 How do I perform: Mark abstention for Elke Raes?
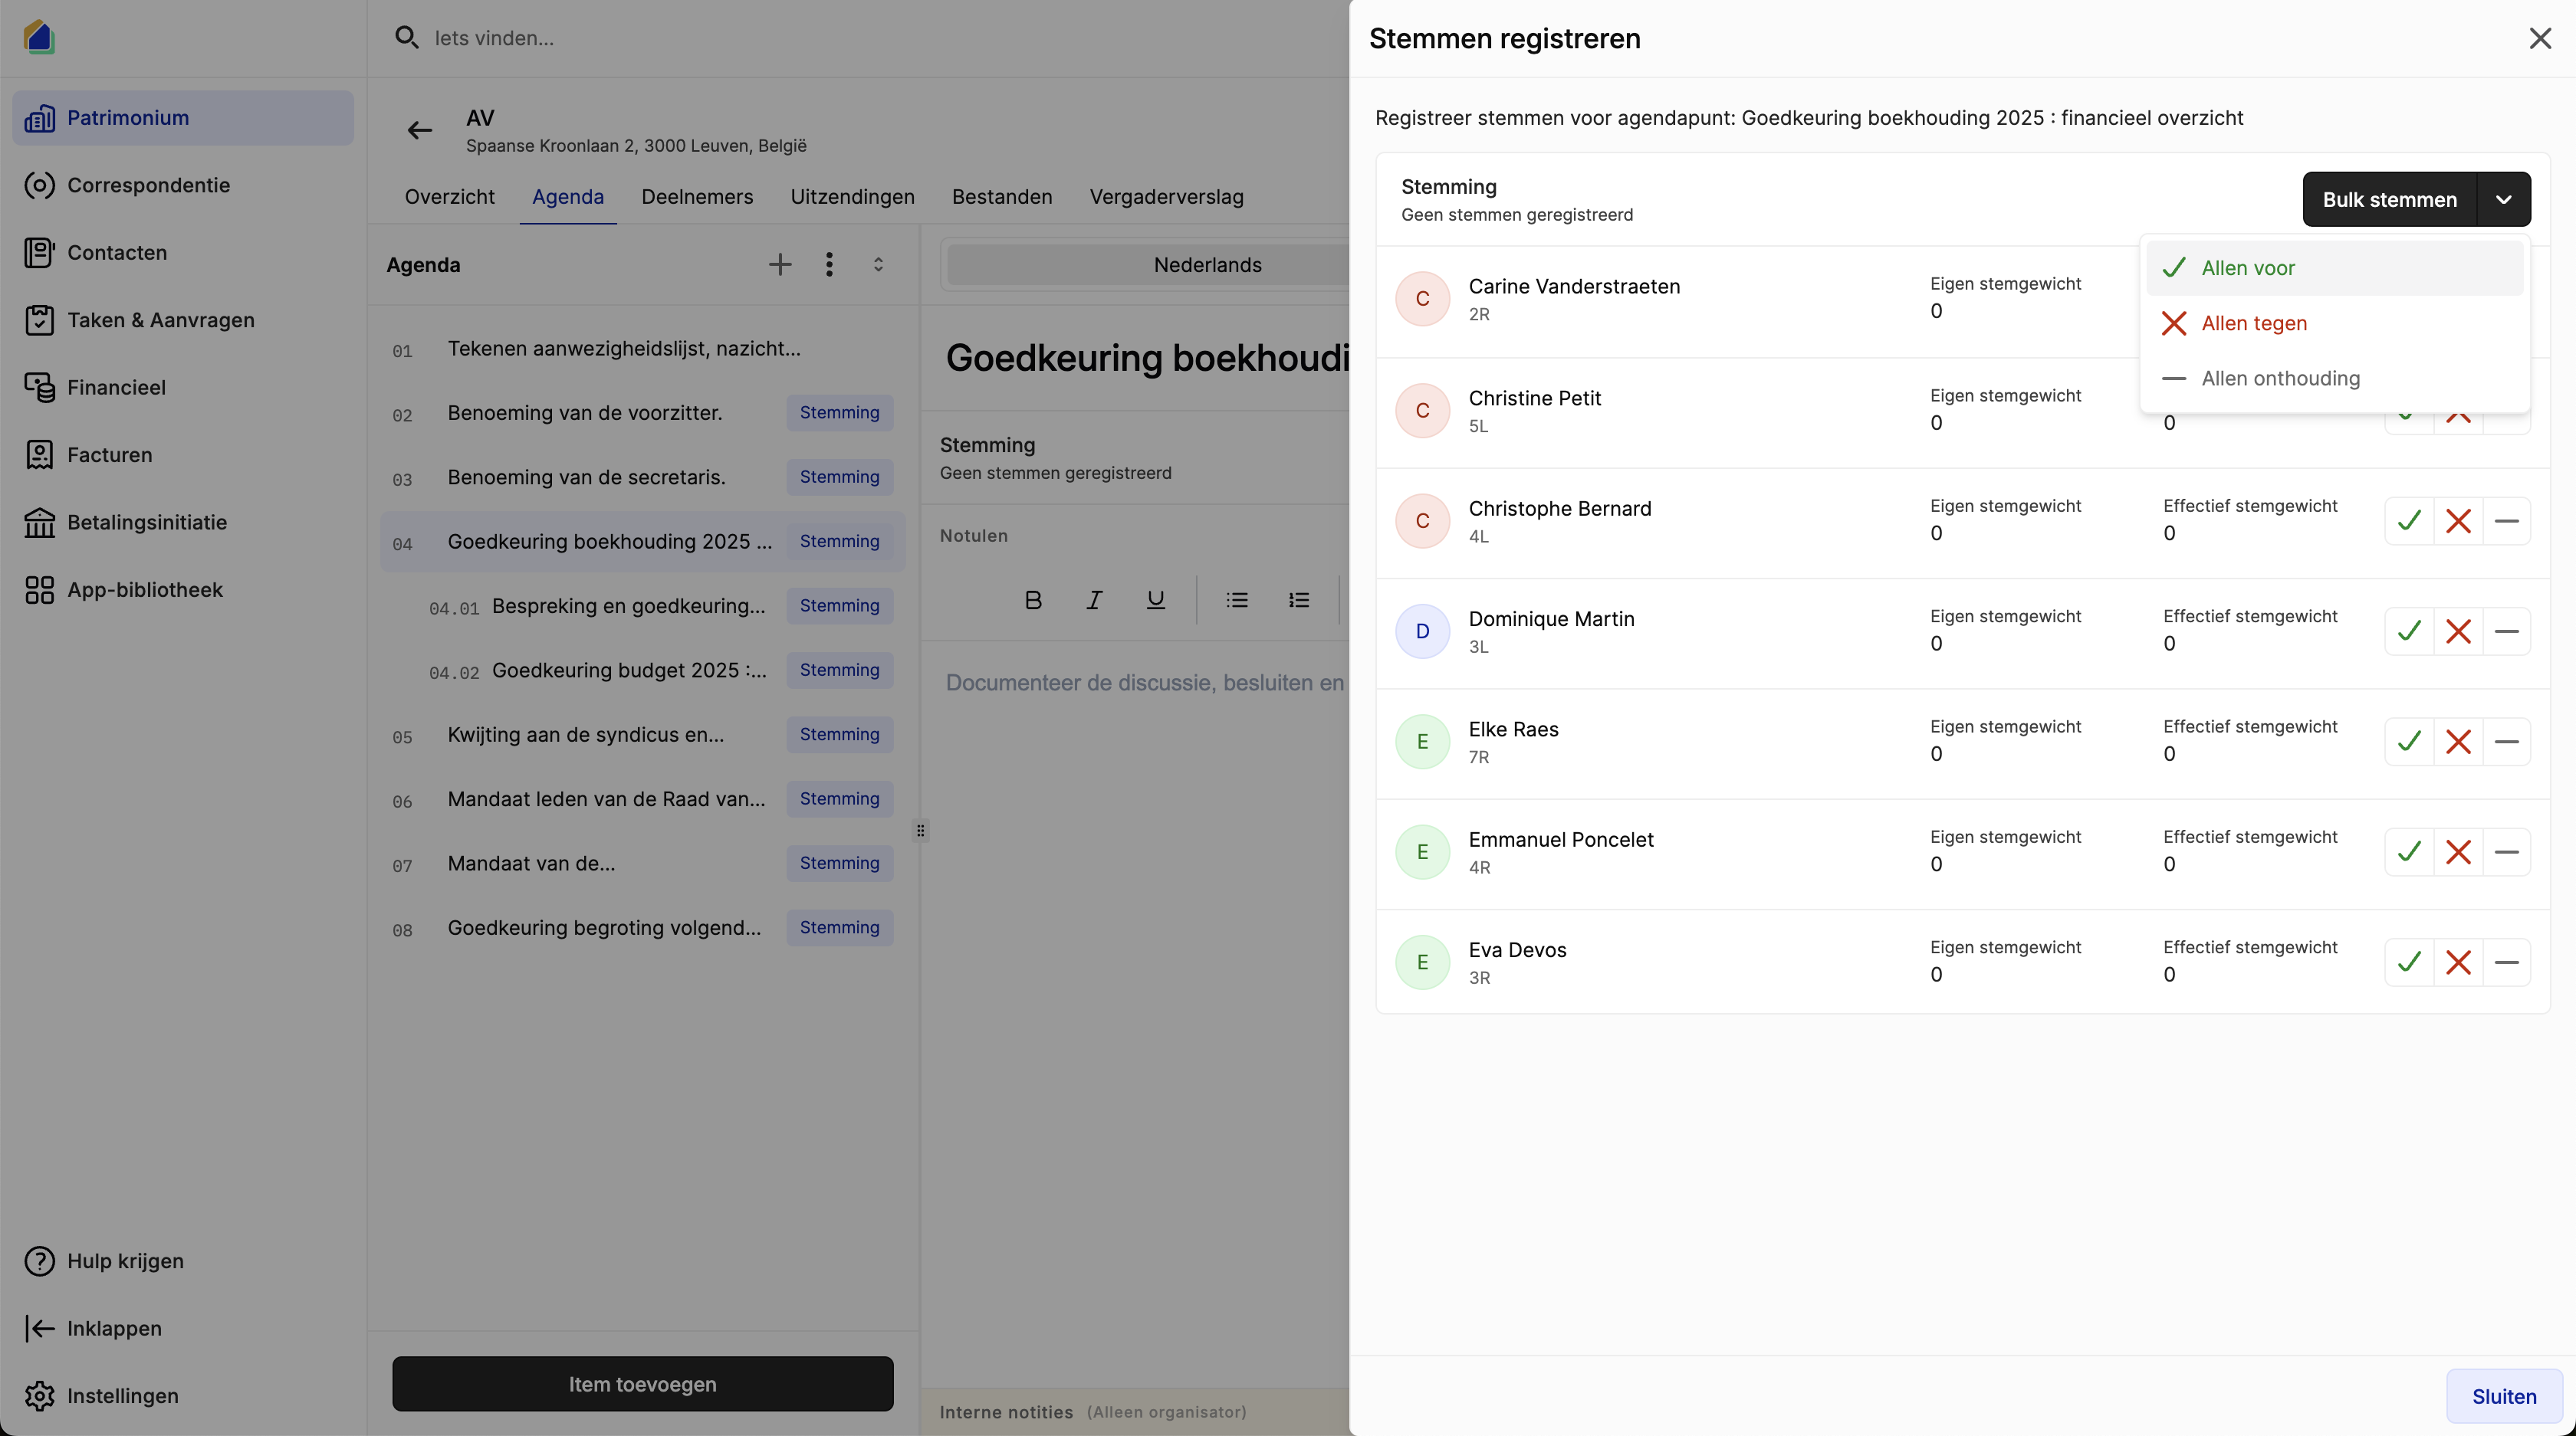click(2506, 742)
